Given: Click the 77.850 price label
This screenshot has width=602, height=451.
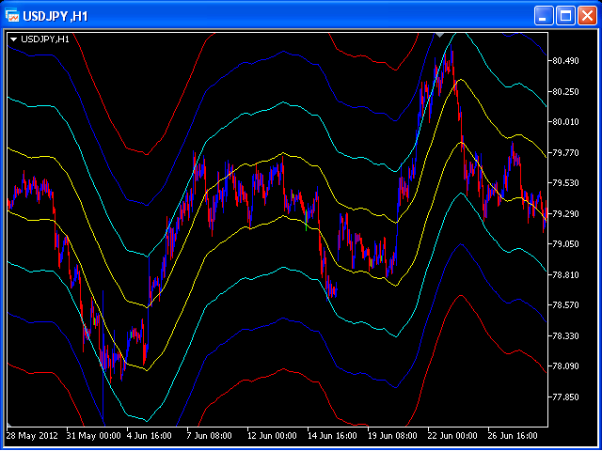Looking at the screenshot, I should click(566, 397).
